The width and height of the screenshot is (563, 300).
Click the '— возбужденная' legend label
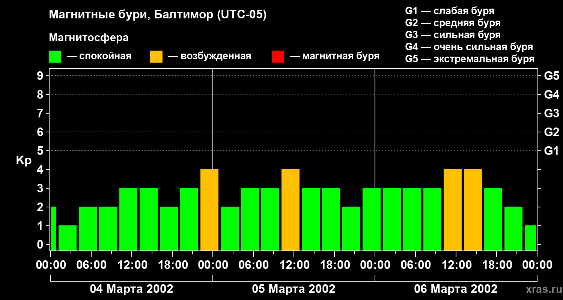point(209,56)
